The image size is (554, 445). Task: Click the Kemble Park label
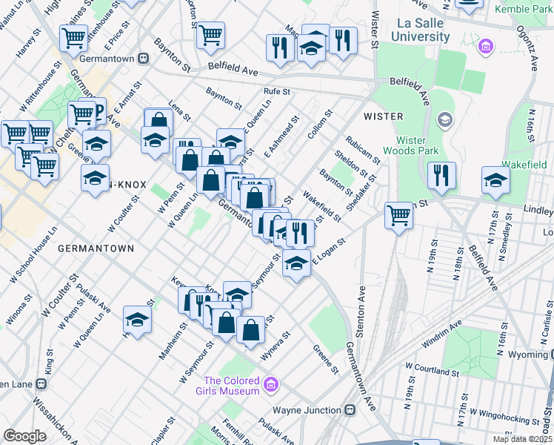523,8
